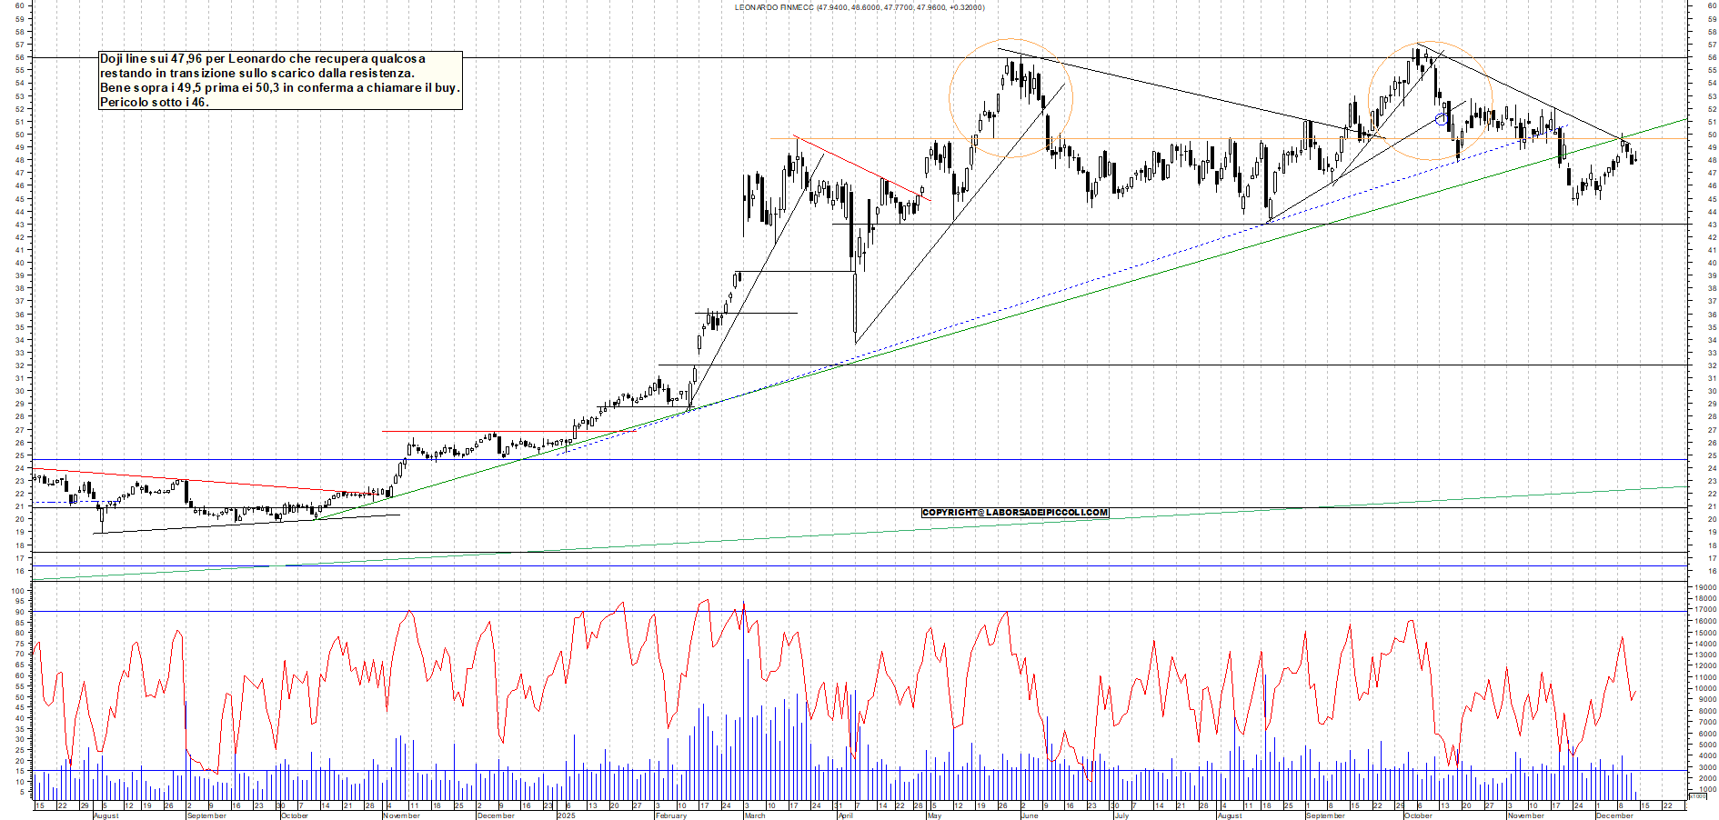
Task: Click the 2025 year label on the time axis
Action: [566, 815]
